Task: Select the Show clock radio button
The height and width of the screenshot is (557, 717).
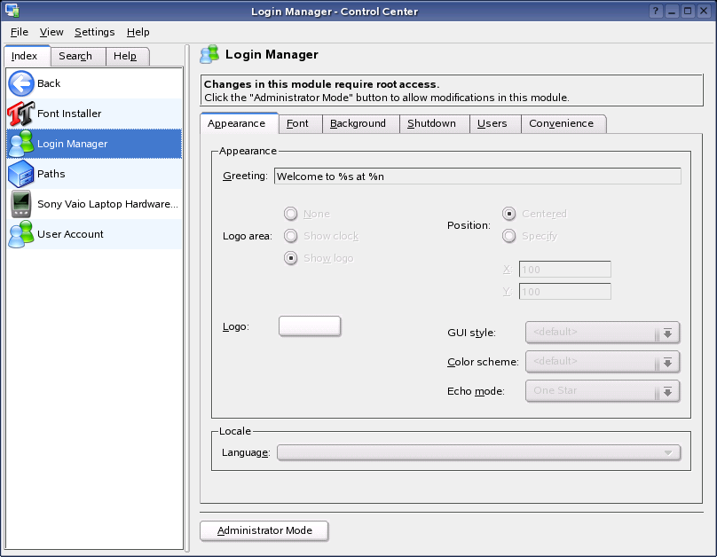Action: tap(290, 236)
